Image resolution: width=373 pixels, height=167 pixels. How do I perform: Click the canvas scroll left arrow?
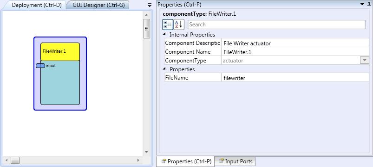point(7,161)
